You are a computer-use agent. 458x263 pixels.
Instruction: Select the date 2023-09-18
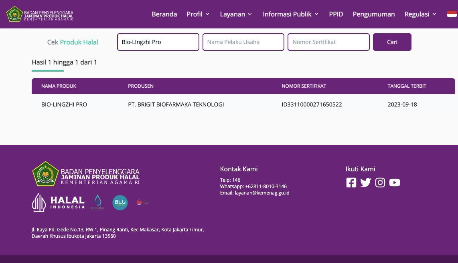pyautogui.click(x=402, y=104)
